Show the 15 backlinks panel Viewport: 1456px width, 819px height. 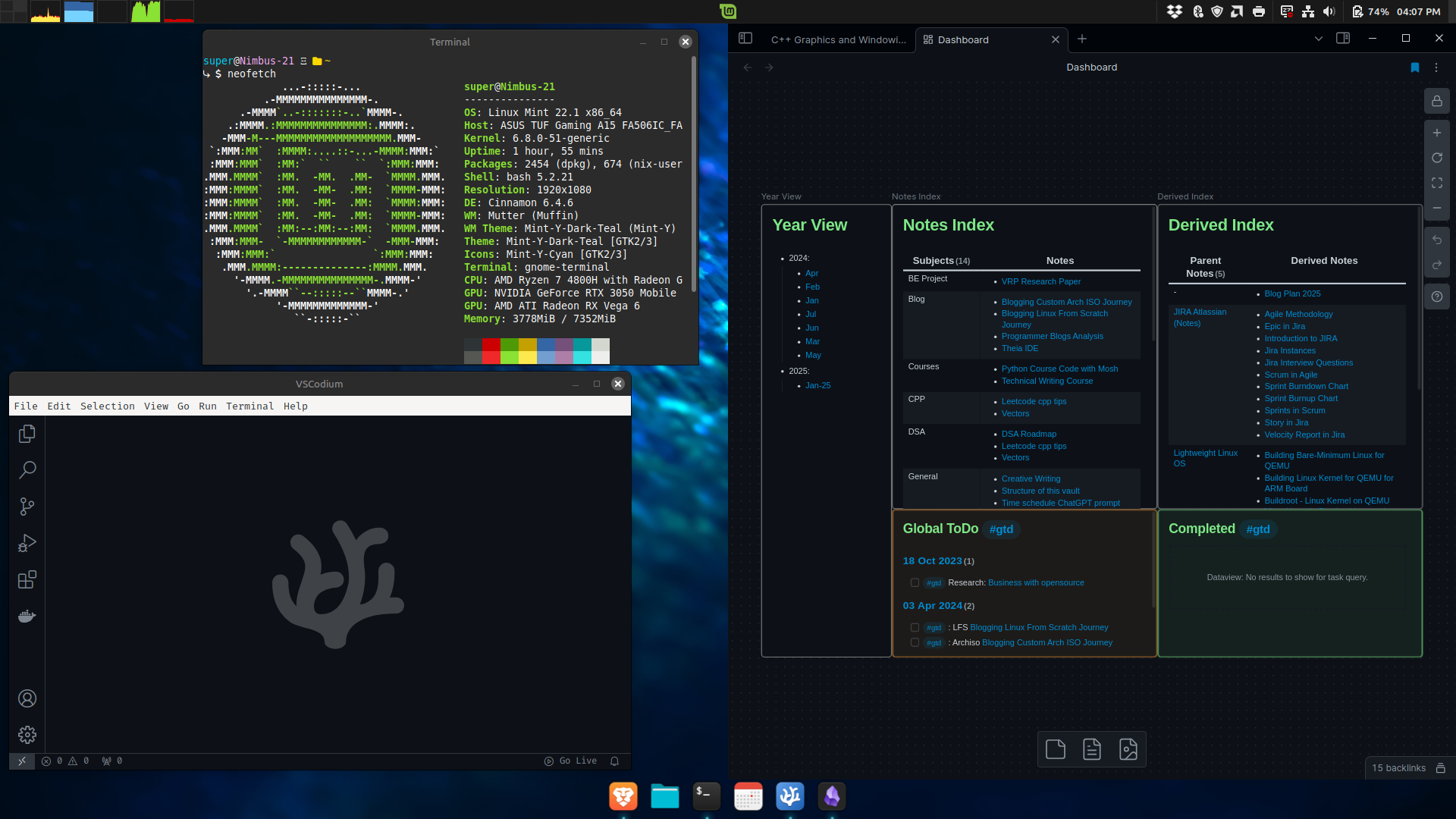coord(1398,767)
